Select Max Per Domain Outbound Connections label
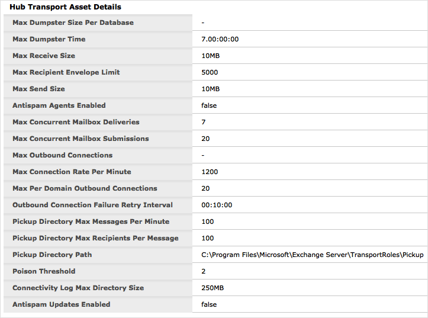This screenshot has width=428, height=318. pyautogui.click(x=85, y=188)
